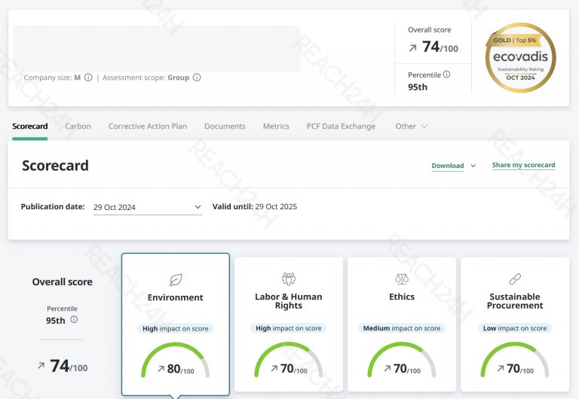Click the trend arrow beside the bottom-left 74/100
Image resolution: width=579 pixels, height=399 pixels.
(x=41, y=366)
